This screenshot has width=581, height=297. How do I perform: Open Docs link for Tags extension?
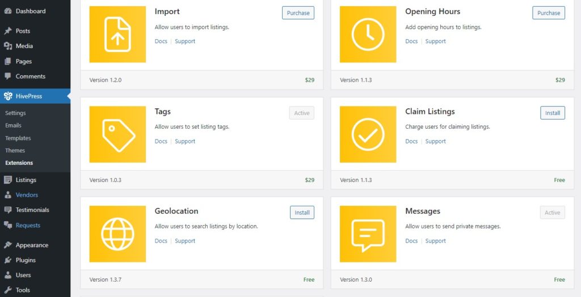161,142
